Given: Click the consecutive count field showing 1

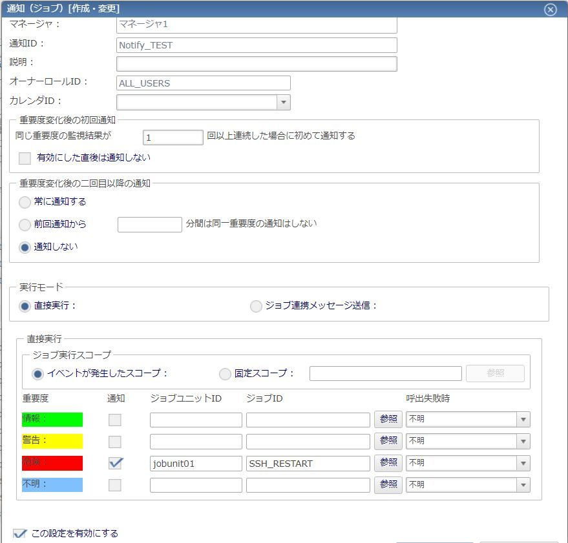Looking at the screenshot, I should pos(173,138).
